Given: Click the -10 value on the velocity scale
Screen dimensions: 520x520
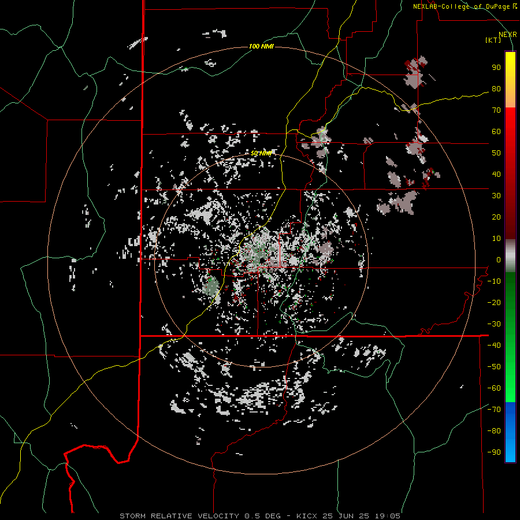Looking at the screenshot, I should pos(494,281).
